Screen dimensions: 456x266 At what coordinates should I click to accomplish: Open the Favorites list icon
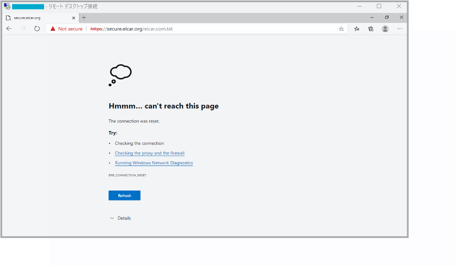pyautogui.click(x=357, y=29)
